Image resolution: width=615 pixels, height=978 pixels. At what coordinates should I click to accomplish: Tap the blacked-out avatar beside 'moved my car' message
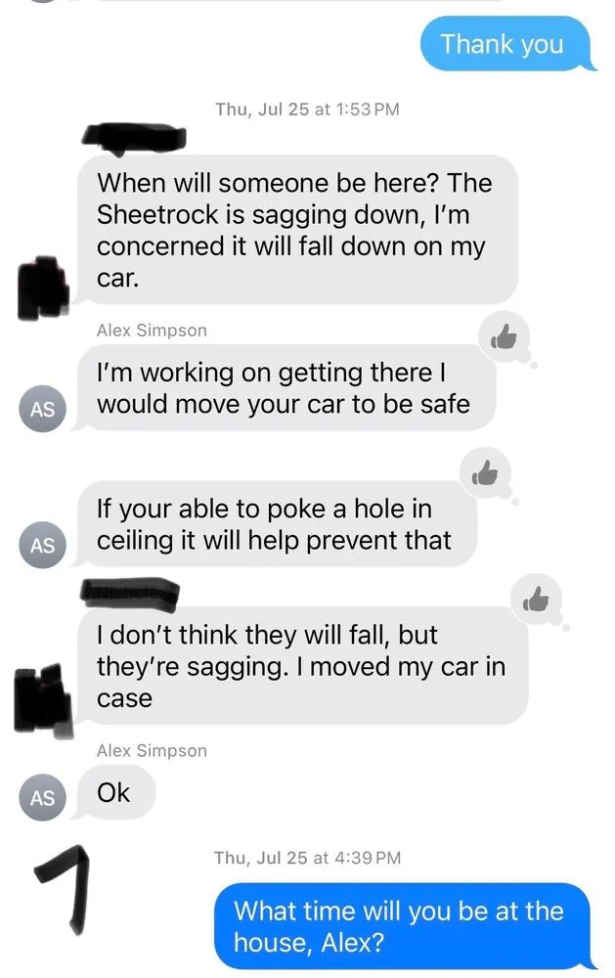coord(42,699)
